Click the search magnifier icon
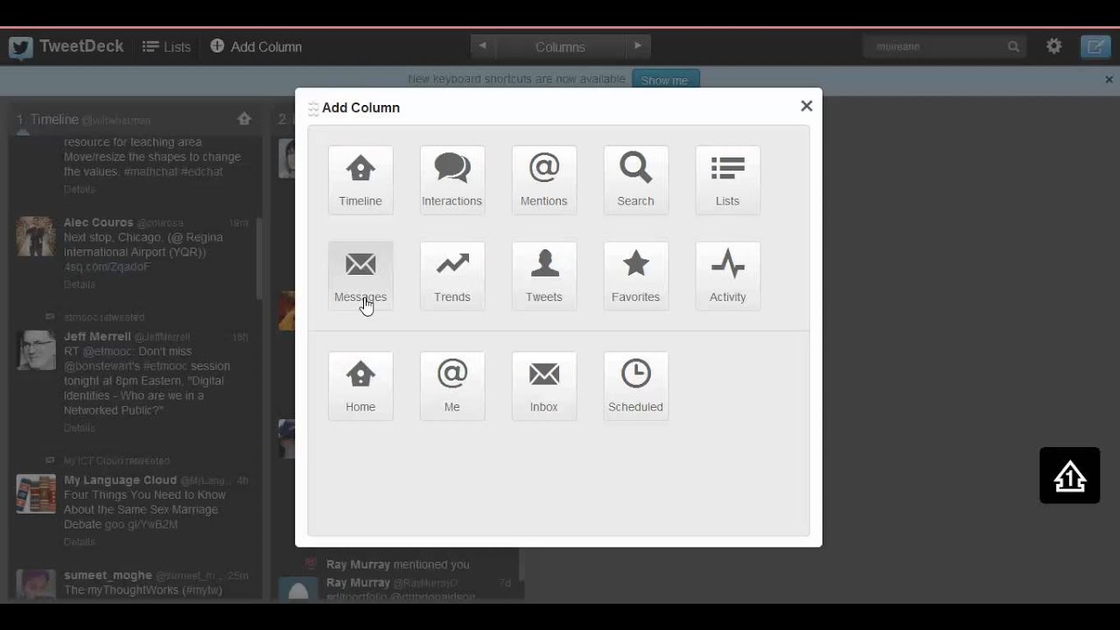The width and height of the screenshot is (1120, 630). (1013, 47)
